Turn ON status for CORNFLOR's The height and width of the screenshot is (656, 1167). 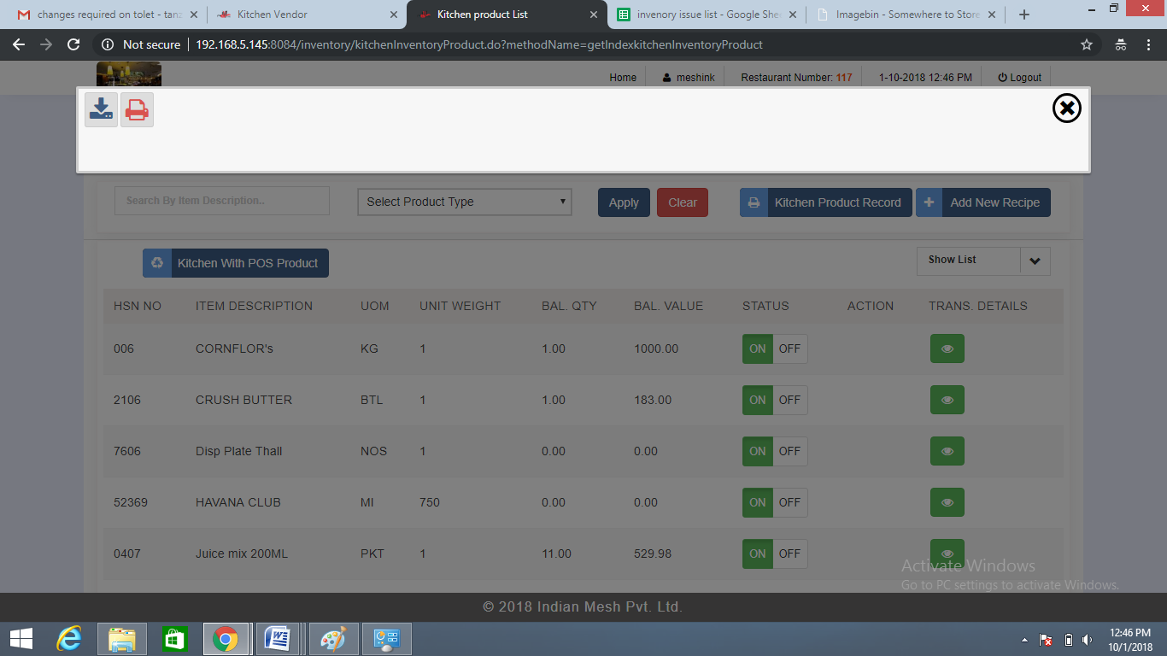coord(758,348)
